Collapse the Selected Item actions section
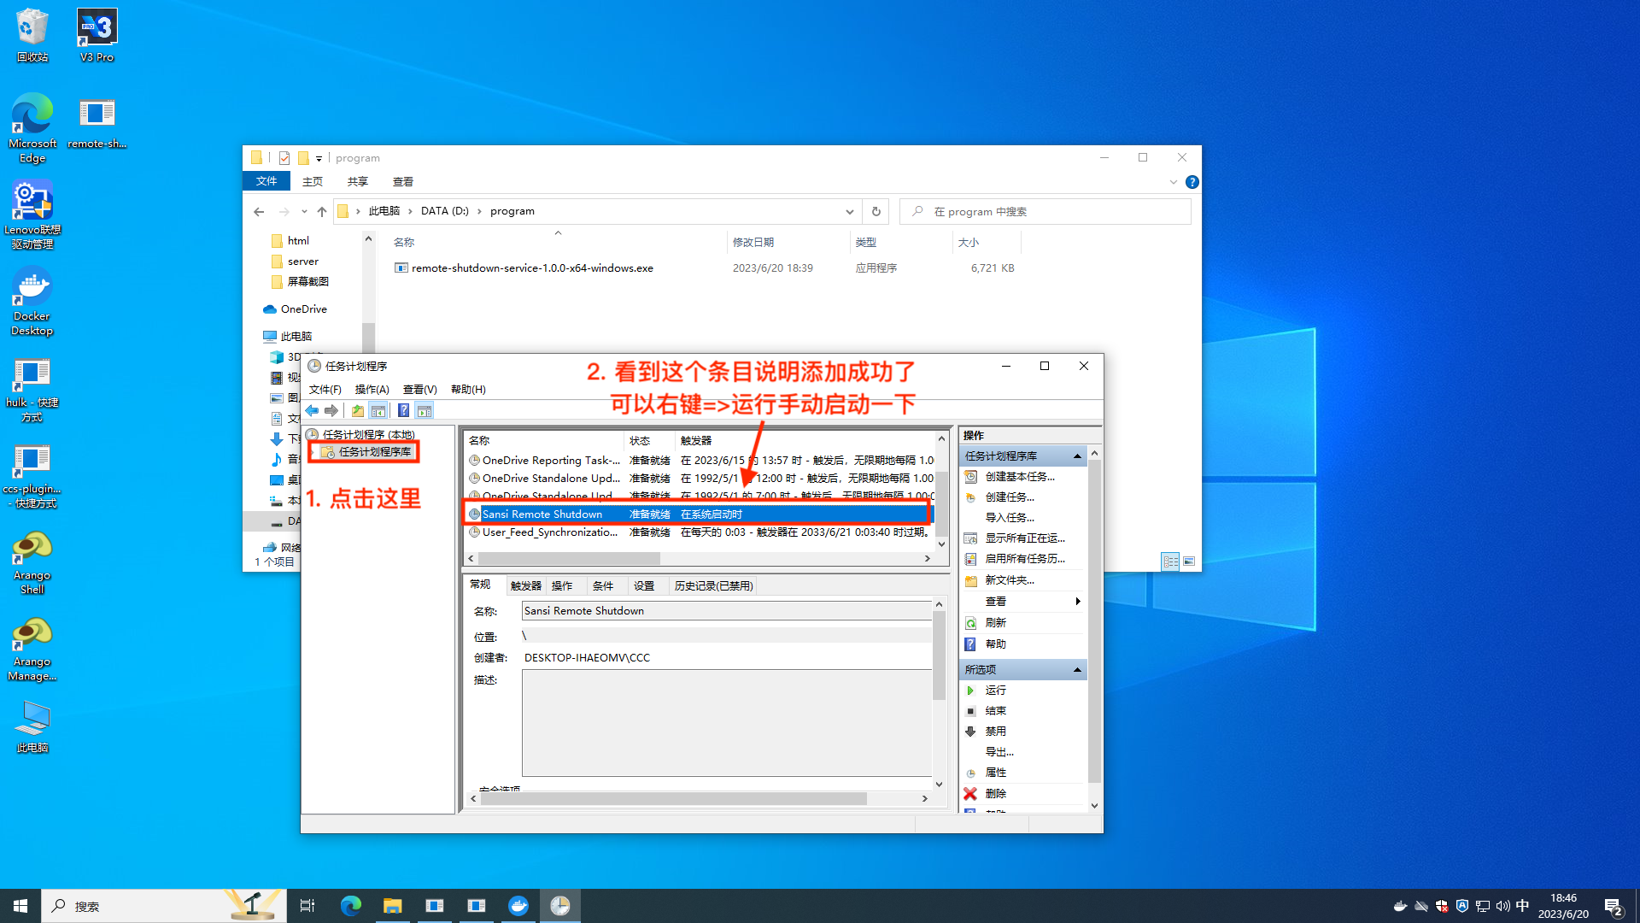1640x923 pixels. (1077, 670)
